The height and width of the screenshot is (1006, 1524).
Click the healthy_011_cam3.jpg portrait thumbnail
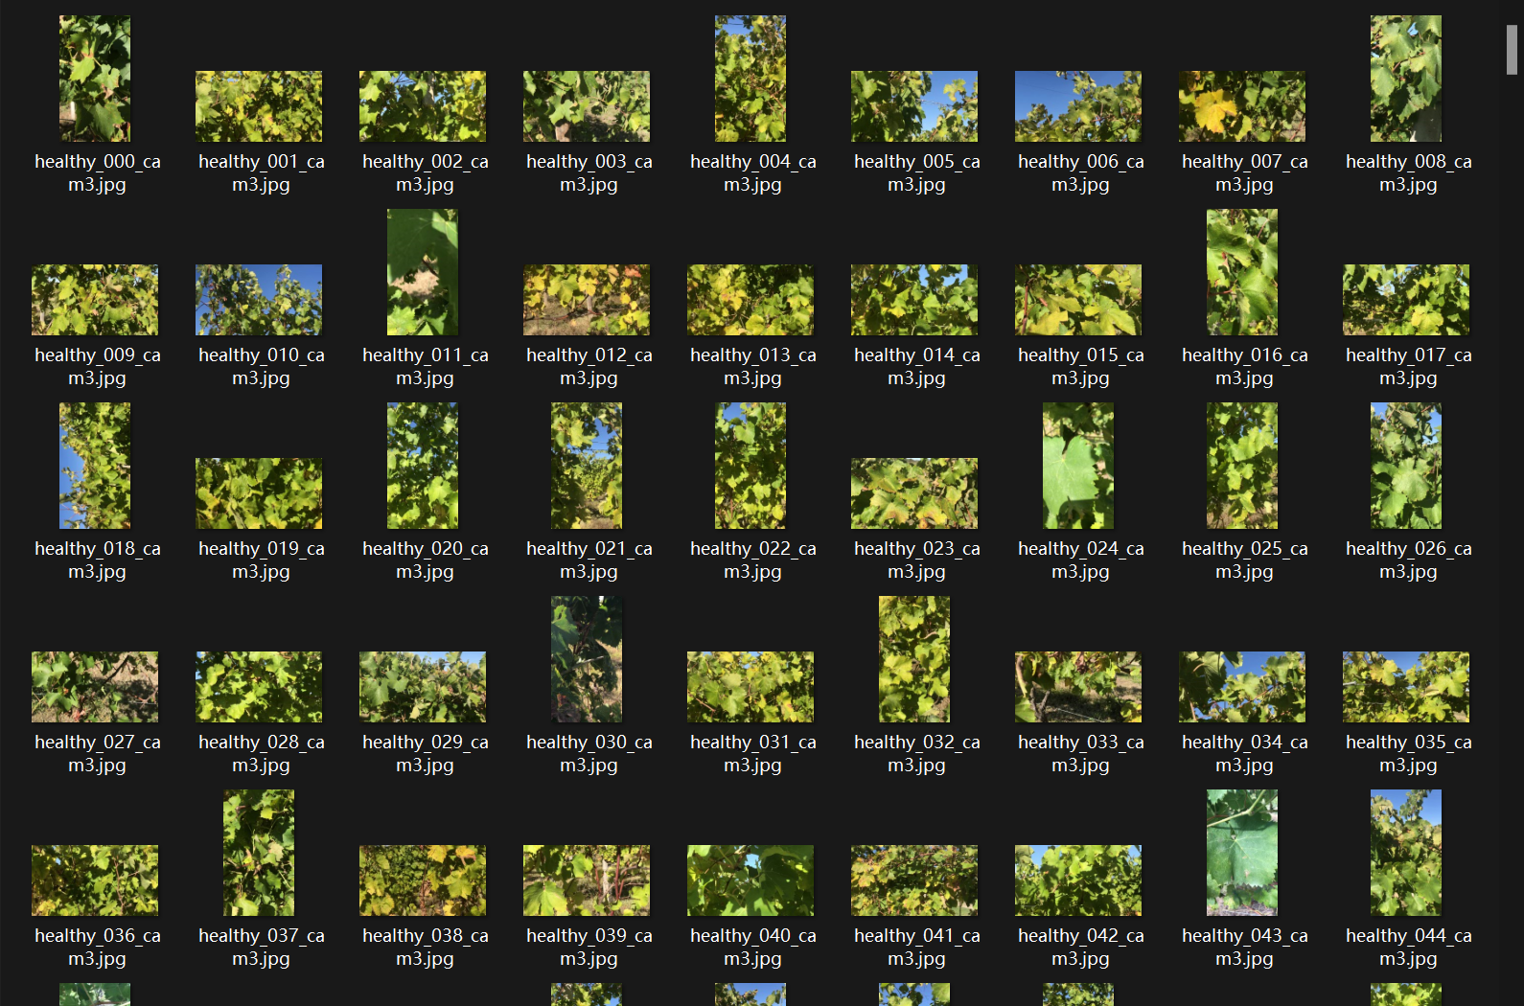click(x=423, y=272)
